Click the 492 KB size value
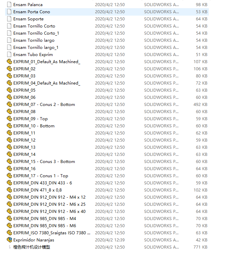Screen dimensions: 246x254 point(200,105)
